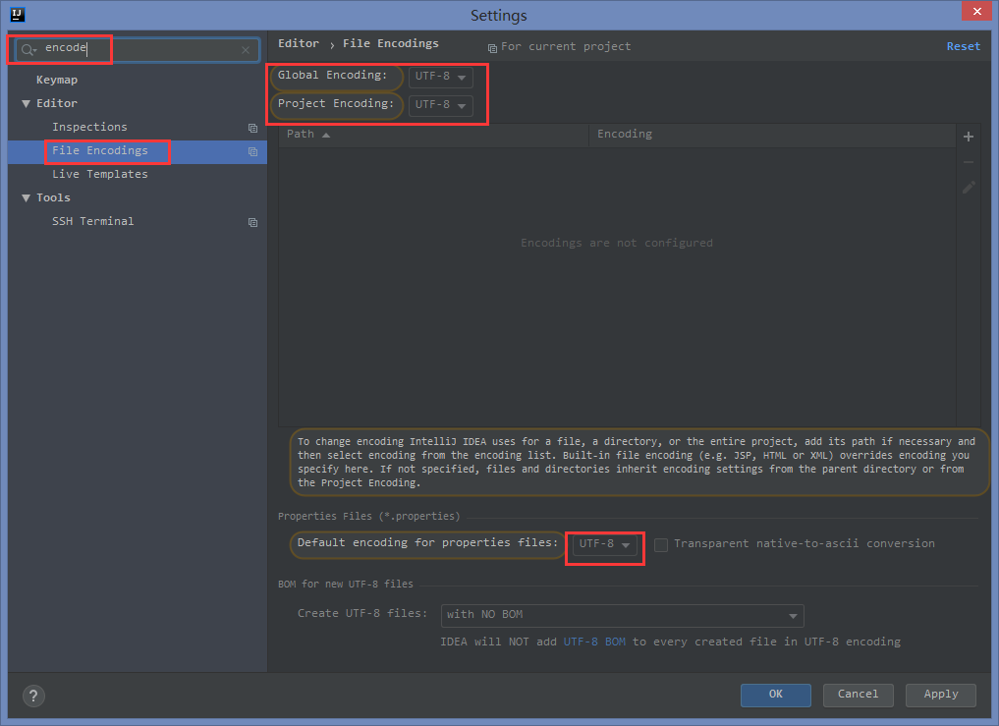Click the copy icon before 'For current project'
This screenshot has width=999, height=726.
492,48
